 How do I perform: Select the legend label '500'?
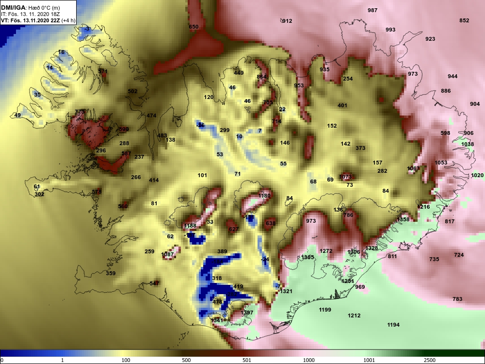pyautogui.click(x=186, y=360)
